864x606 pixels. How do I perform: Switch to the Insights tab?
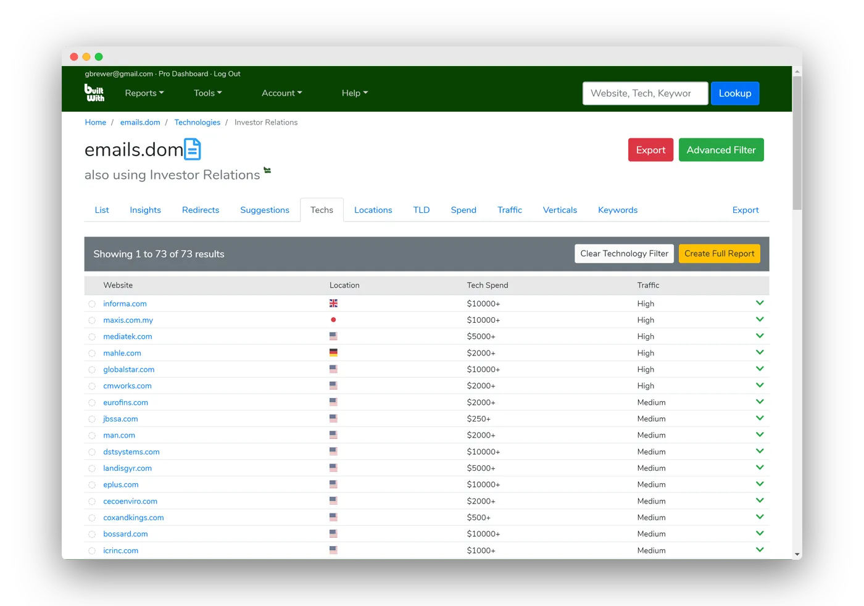pos(145,210)
